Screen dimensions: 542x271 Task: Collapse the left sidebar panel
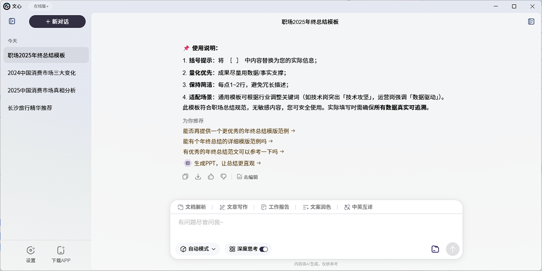12,21
